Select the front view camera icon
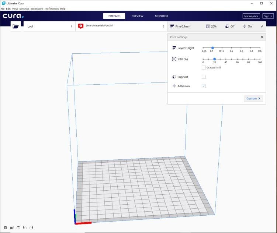The width and height of the screenshot is (277, 233). (x=12, y=228)
